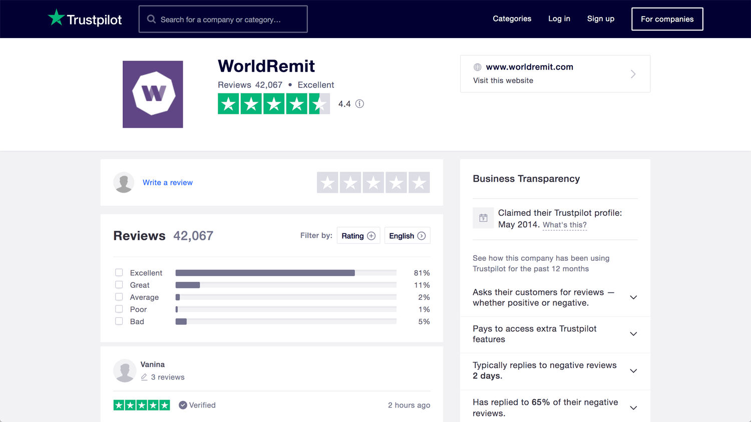Click the green 4.4 star rating graphic

(274, 104)
